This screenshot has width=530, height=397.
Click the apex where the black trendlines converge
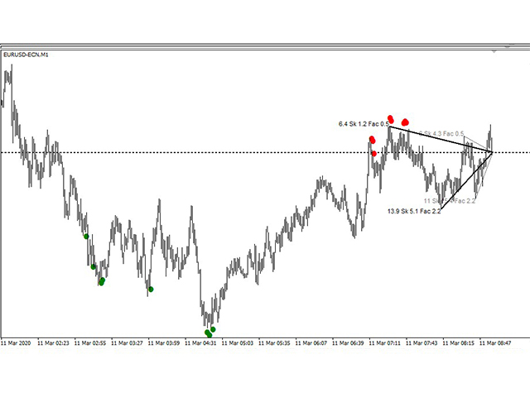point(492,152)
